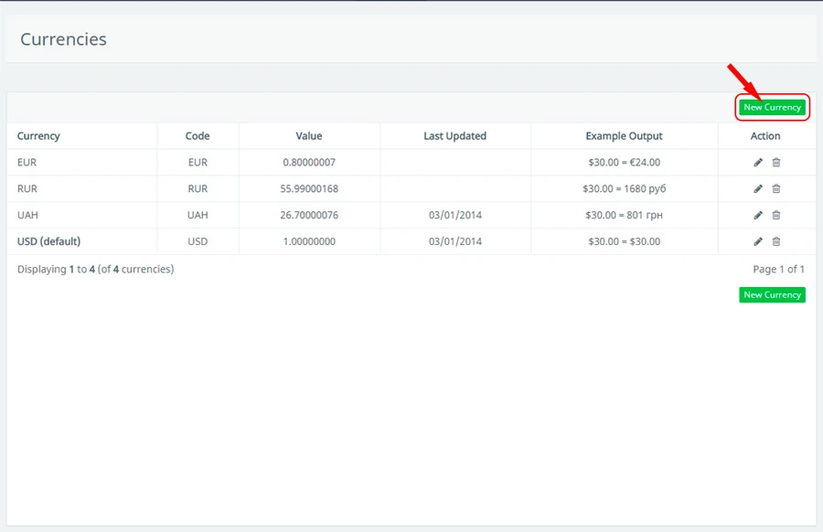Click the EUR value 0.80000007 cell
Viewport: 823px width, 532px height.
(309, 163)
